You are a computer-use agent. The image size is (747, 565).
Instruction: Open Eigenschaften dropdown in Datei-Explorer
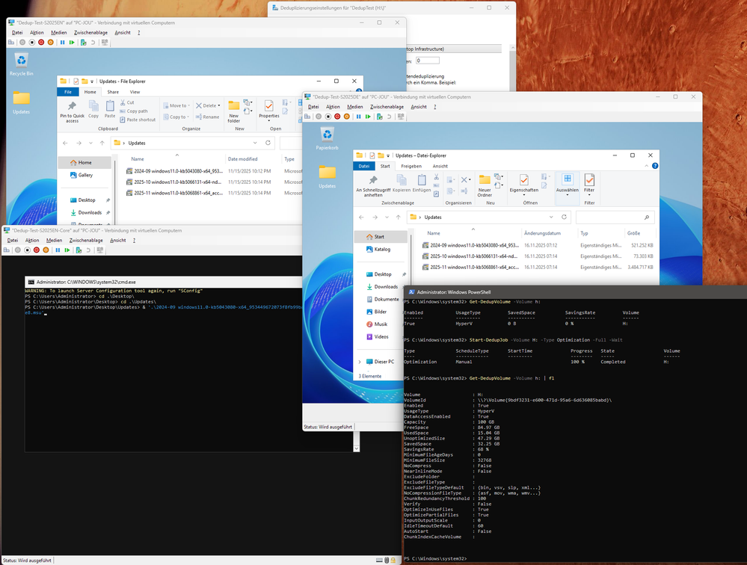(x=523, y=194)
